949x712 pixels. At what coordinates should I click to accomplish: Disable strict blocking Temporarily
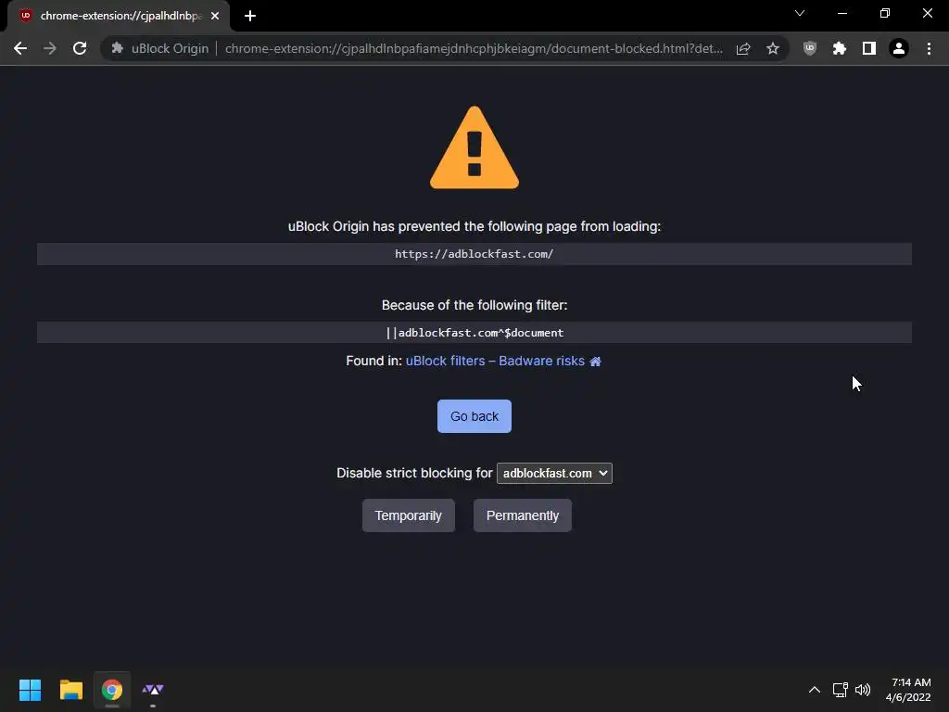(409, 515)
